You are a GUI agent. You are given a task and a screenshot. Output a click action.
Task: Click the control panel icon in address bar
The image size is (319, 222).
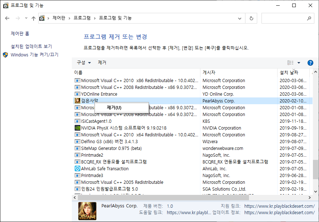(x=42, y=18)
